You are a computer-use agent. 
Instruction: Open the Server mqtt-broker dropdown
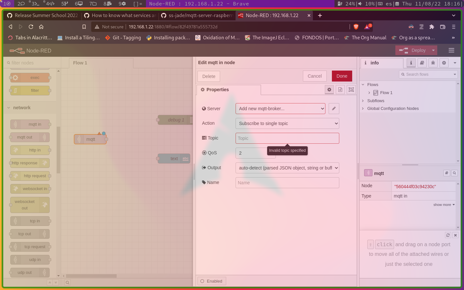(x=280, y=109)
